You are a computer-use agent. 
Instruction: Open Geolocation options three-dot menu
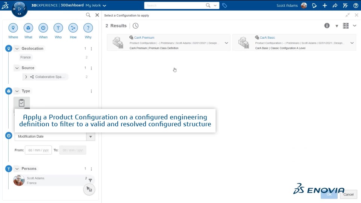click(x=91, y=49)
